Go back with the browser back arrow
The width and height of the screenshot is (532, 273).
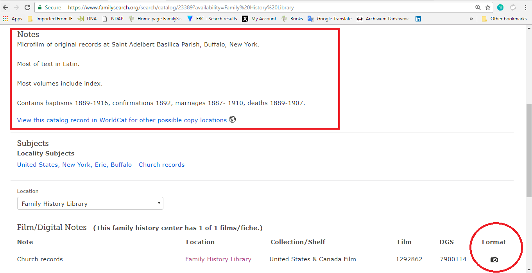tap(5, 7)
